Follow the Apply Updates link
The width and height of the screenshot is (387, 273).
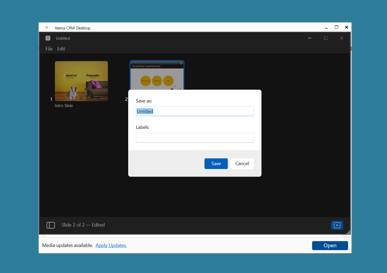click(111, 246)
